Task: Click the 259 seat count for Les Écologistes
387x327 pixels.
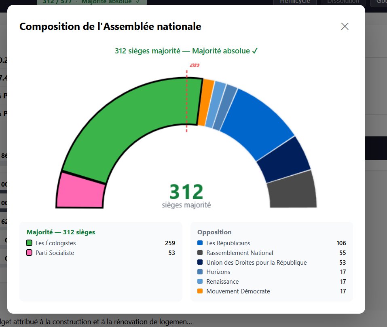Action: (170, 243)
